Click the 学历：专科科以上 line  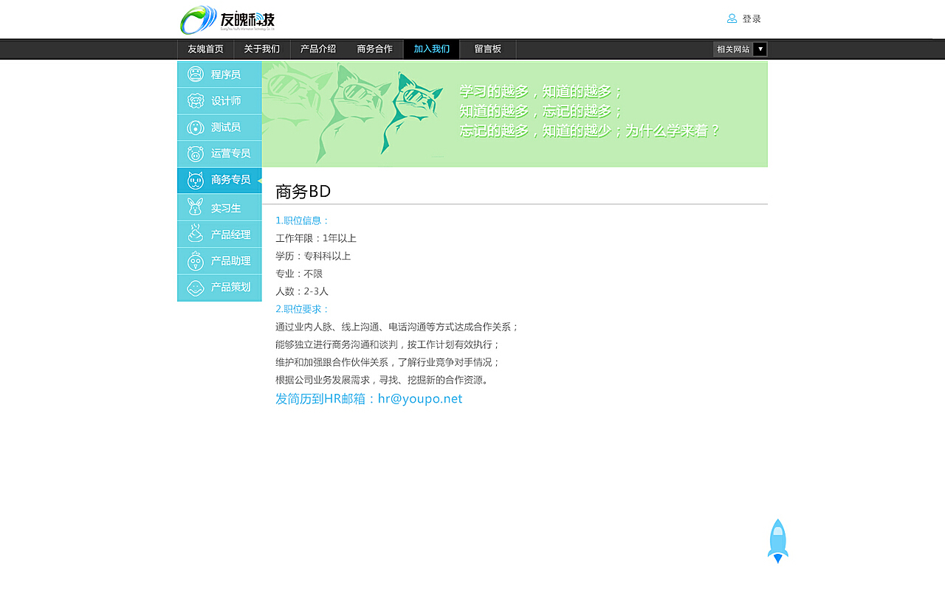(313, 256)
